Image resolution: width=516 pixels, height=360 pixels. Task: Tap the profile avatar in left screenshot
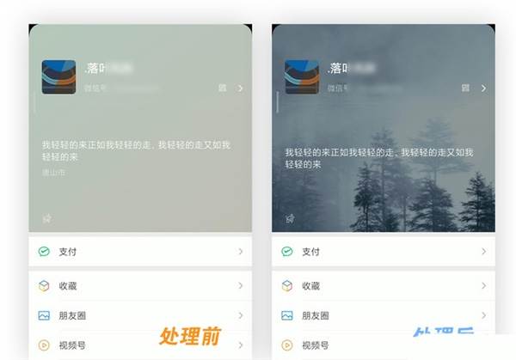(x=58, y=77)
